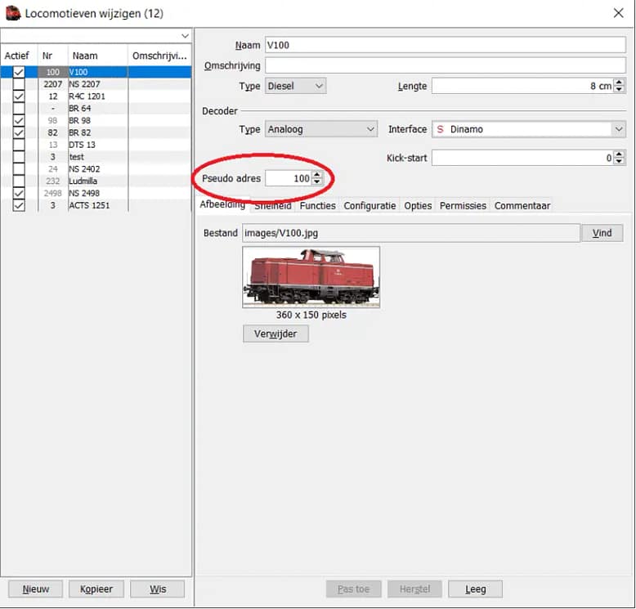Screen dimensions: 636x609
Task: Click the V100 locomotive thumbnail image
Action: (311, 276)
